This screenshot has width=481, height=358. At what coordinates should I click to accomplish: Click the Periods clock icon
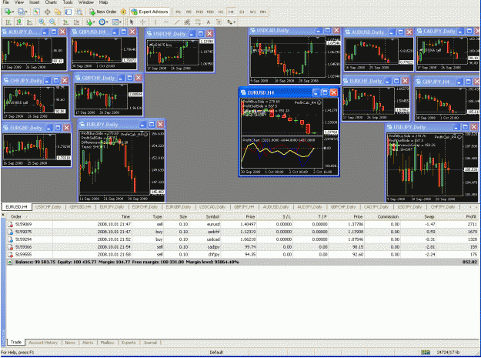coord(102,22)
